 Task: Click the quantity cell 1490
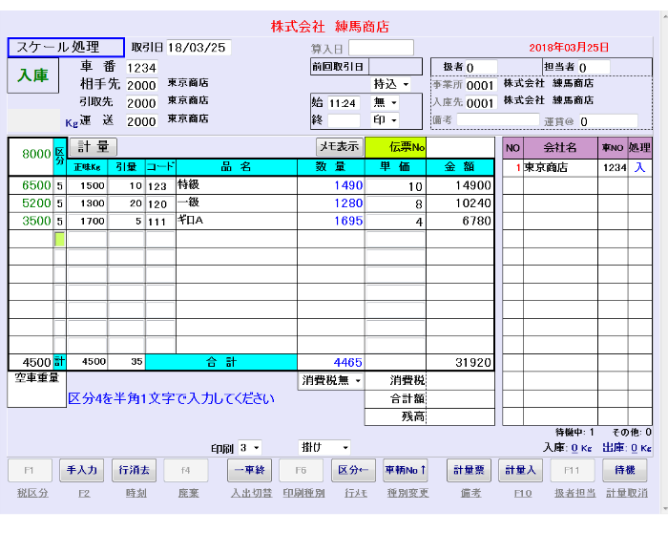(331, 185)
